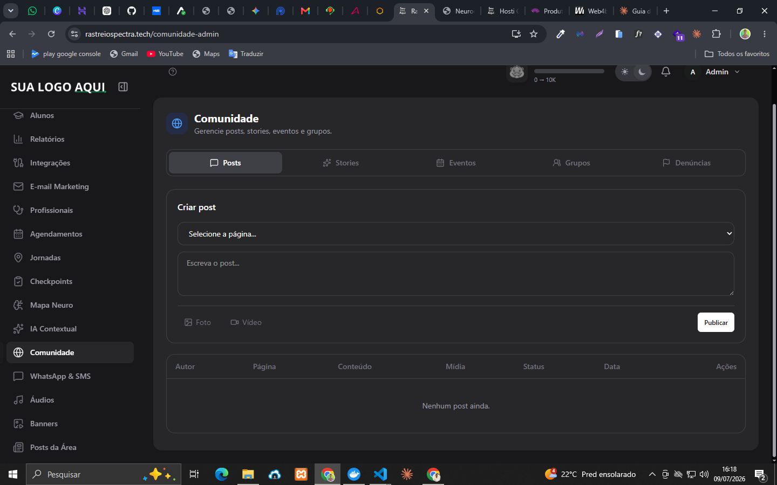Switch to light mode sun toggle
The image size is (777, 485).
(x=624, y=72)
